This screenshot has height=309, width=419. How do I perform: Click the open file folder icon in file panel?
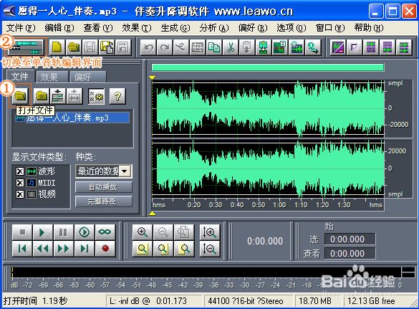(20, 95)
